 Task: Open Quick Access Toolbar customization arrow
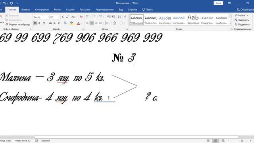[x=17, y=3]
